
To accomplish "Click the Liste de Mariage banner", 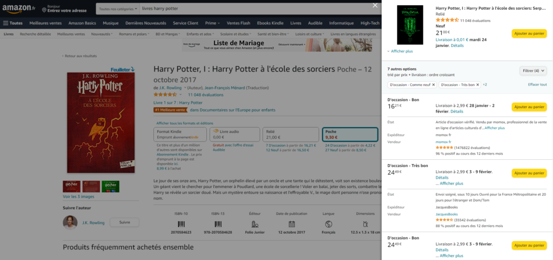I will 277,45.
